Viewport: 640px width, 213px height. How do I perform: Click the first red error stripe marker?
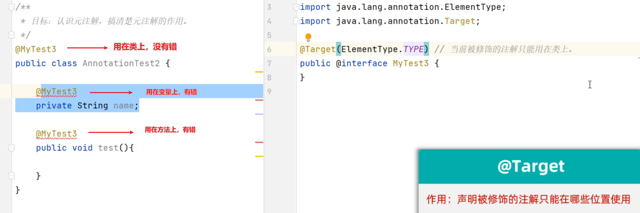pyautogui.click(x=259, y=100)
